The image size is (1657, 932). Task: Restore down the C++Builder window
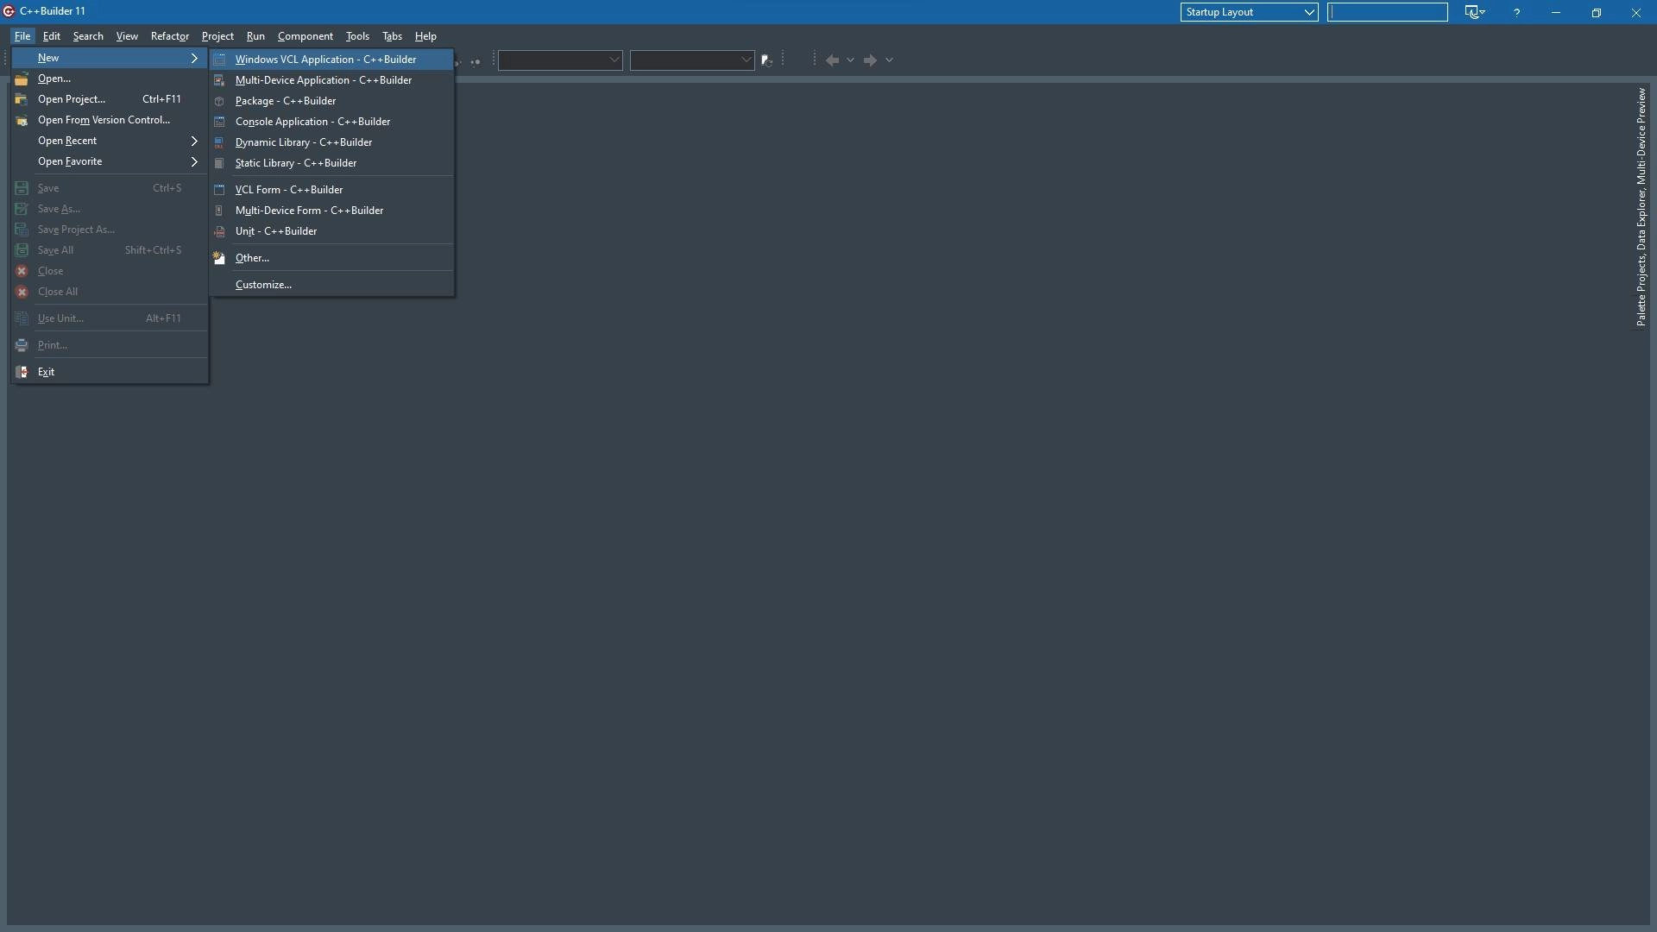[1596, 12]
